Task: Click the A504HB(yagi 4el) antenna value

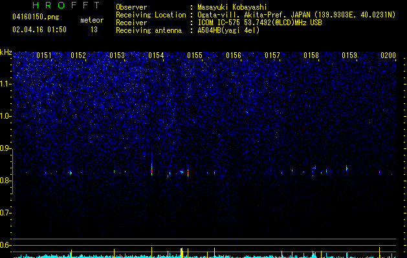Action: (228, 30)
